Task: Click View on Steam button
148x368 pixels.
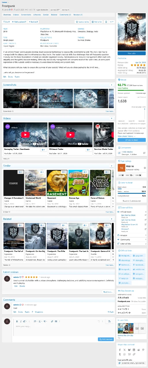Action: click(132, 140)
